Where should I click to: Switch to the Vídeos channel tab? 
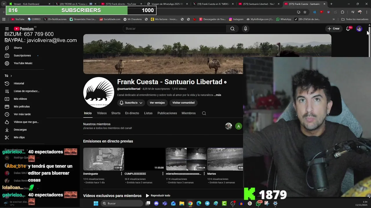pyautogui.click(x=102, y=113)
